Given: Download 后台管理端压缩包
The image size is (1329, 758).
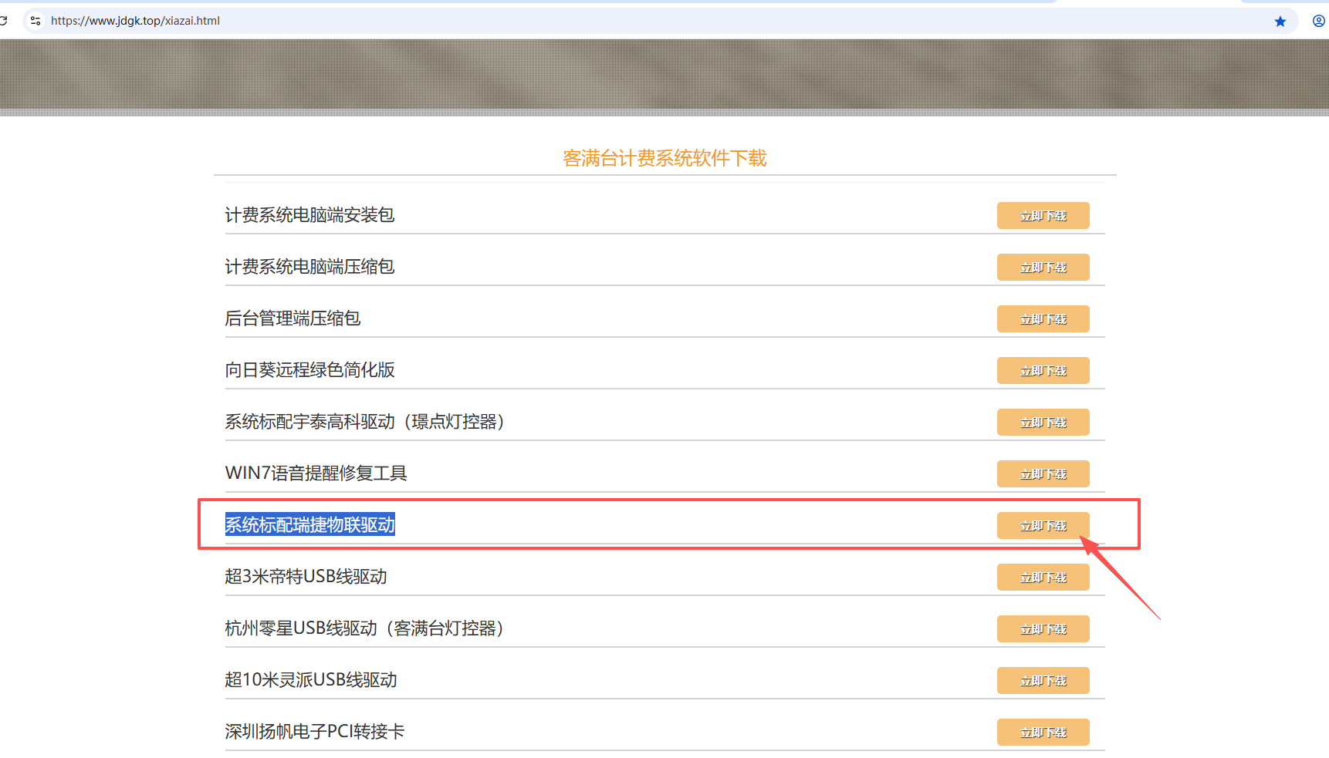Looking at the screenshot, I should (x=1043, y=319).
